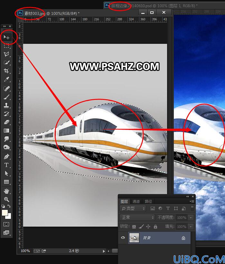Select the Polygonal Lasso tool

[x=6, y=54]
